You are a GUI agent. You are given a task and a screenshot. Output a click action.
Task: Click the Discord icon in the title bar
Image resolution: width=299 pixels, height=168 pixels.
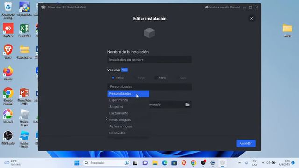click(x=206, y=7)
